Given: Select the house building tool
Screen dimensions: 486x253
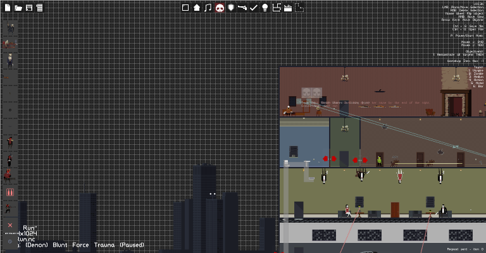Looking at the screenshot, I should pyautogui.click(x=197, y=8).
